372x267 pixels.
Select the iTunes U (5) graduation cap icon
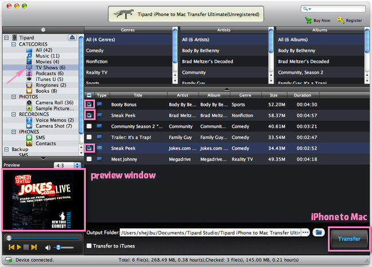tap(29, 79)
